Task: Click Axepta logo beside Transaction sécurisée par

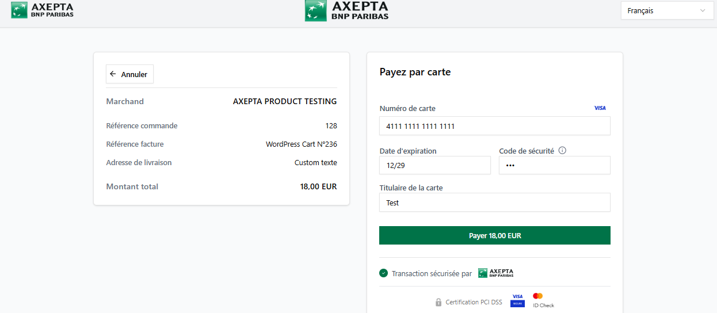Action: (495, 273)
